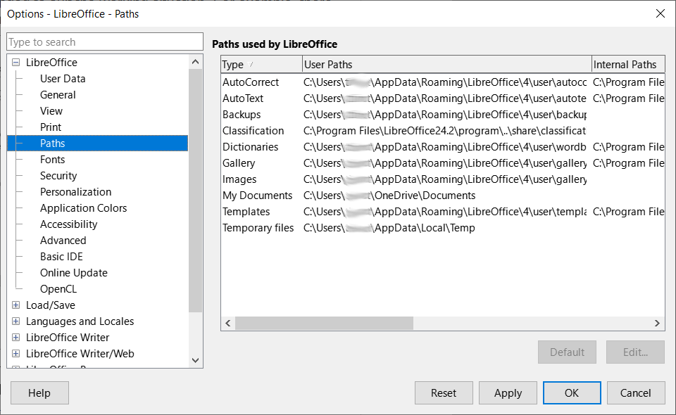676x415 pixels.
Task: Select the Backups path entry
Action: pyautogui.click(x=245, y=114)
